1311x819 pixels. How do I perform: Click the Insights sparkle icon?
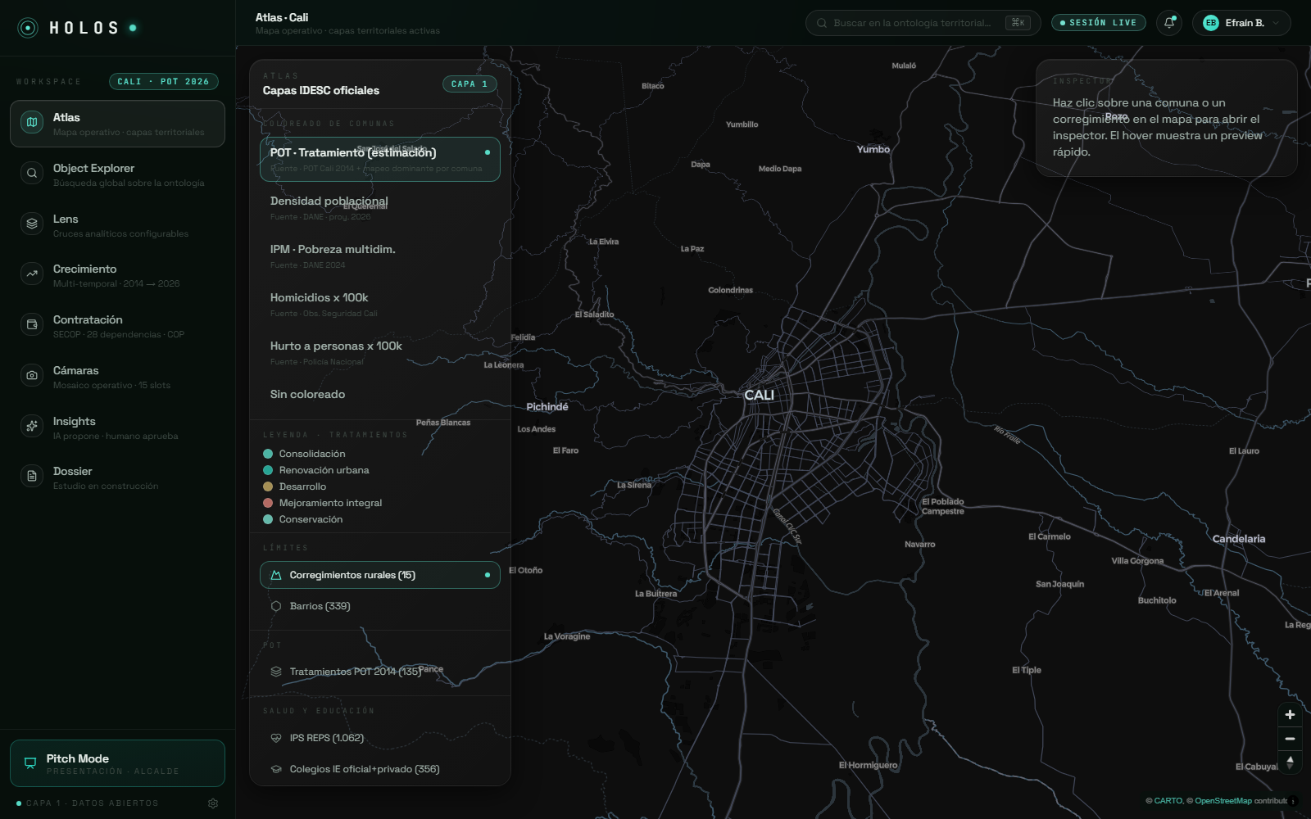click(32, 426)
